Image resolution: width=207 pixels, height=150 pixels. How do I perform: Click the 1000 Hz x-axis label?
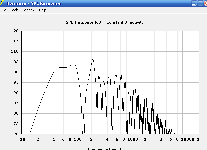[133, 139]
